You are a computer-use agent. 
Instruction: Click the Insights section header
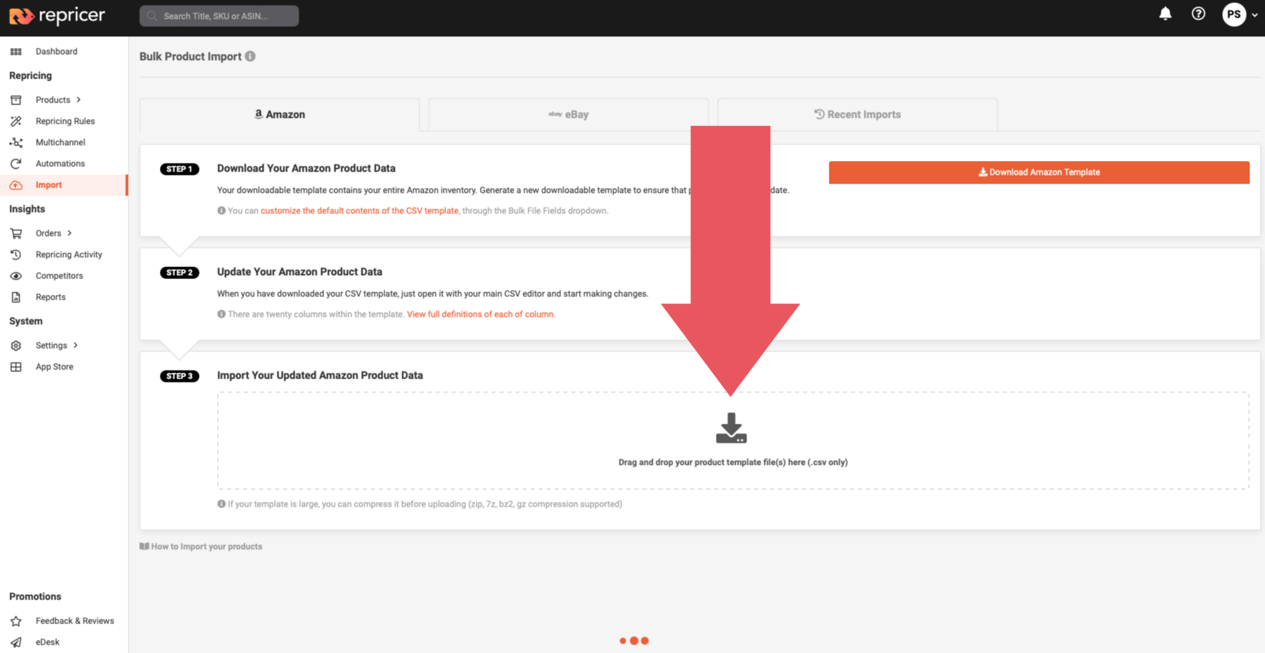coord(27,209)
